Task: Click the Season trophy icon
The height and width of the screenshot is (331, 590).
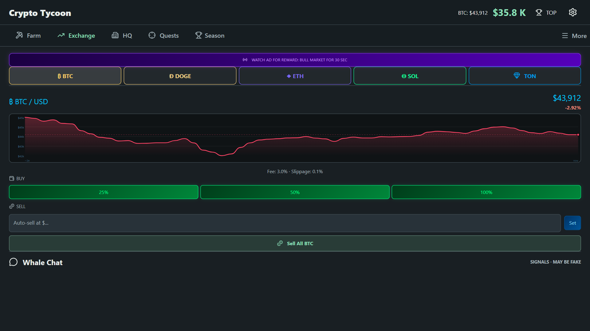Action: pos(199,35)
